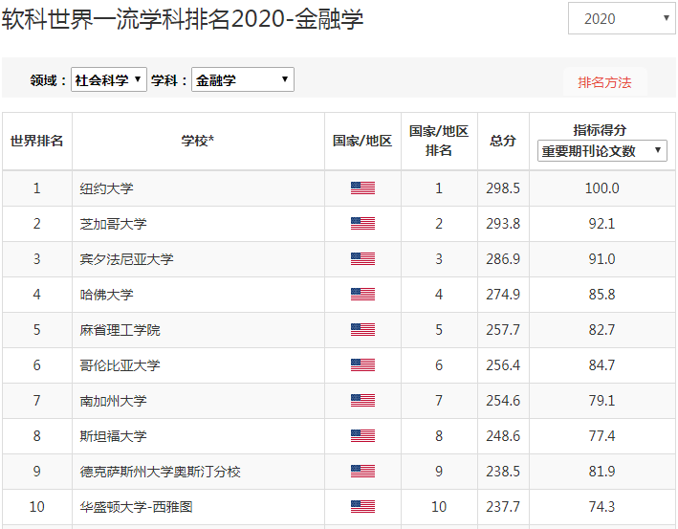
Task: Select the 华盛顿大学-西雅图 school name
Action: [x=136, y=507]
